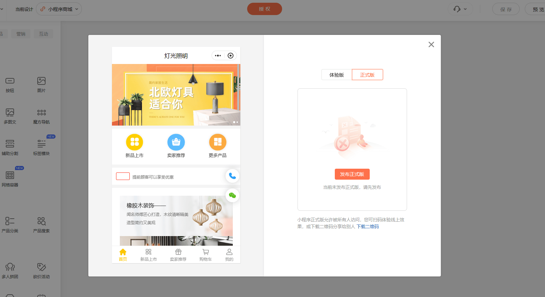Open 更多产品 orange icon

(x=218, y=142)
